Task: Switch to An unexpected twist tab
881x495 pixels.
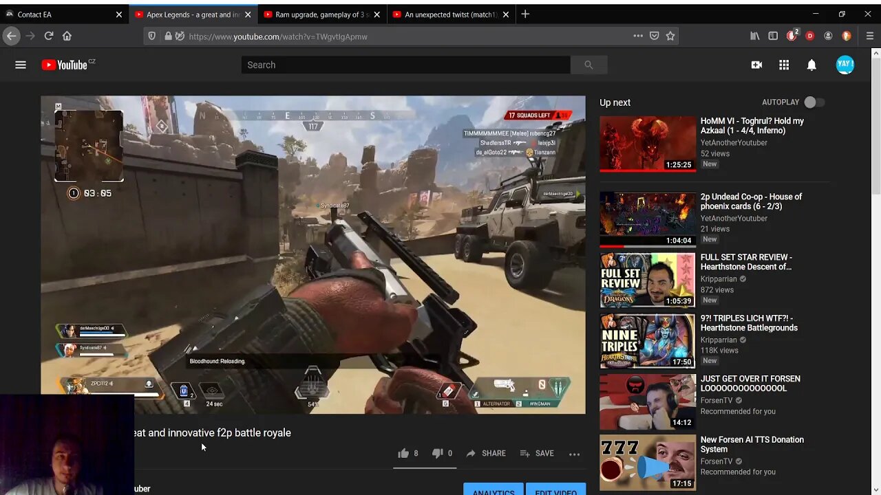Action: (450, 14)
